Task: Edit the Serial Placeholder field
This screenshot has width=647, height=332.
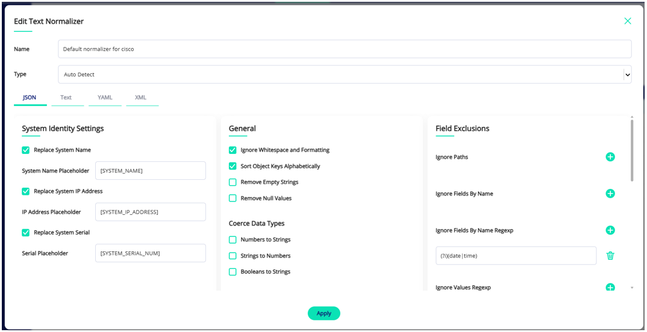Action: pos(151,253)
